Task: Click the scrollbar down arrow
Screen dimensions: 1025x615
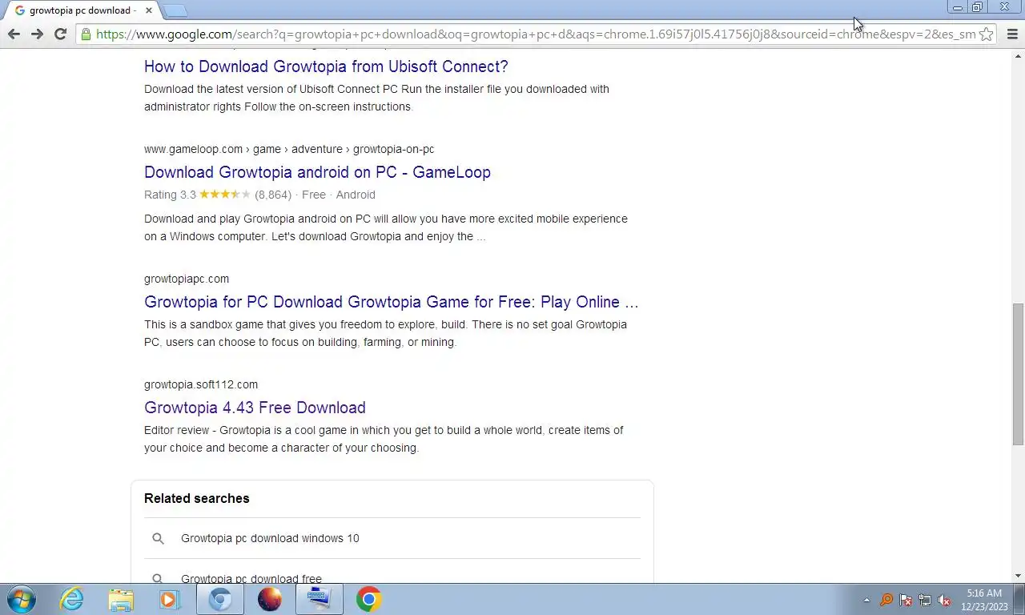Action: click(x=1019, y=576)
